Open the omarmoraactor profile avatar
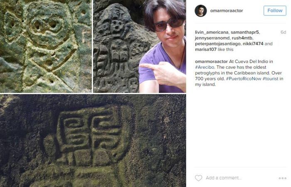 (x=201, y=11)
